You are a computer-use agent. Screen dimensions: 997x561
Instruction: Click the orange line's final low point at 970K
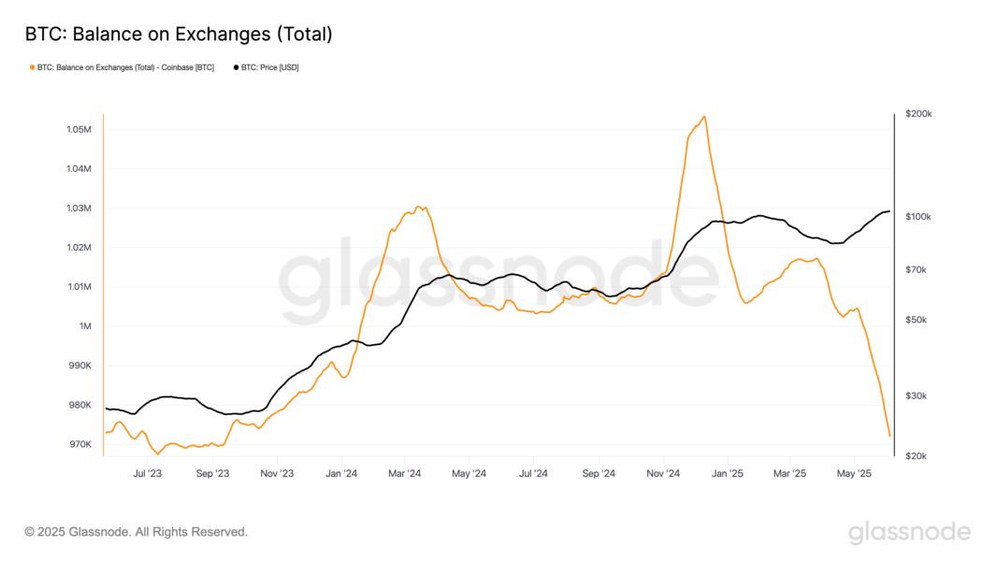pos(889,436)
